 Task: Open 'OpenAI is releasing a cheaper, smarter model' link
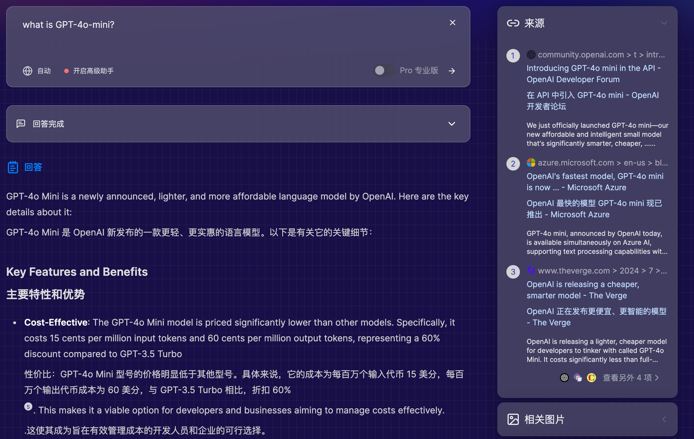(583, 290)
